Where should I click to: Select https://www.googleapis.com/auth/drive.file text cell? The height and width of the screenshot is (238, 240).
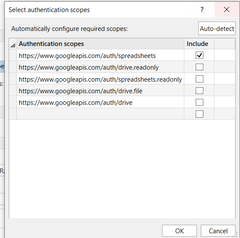(x=100, y=91)
